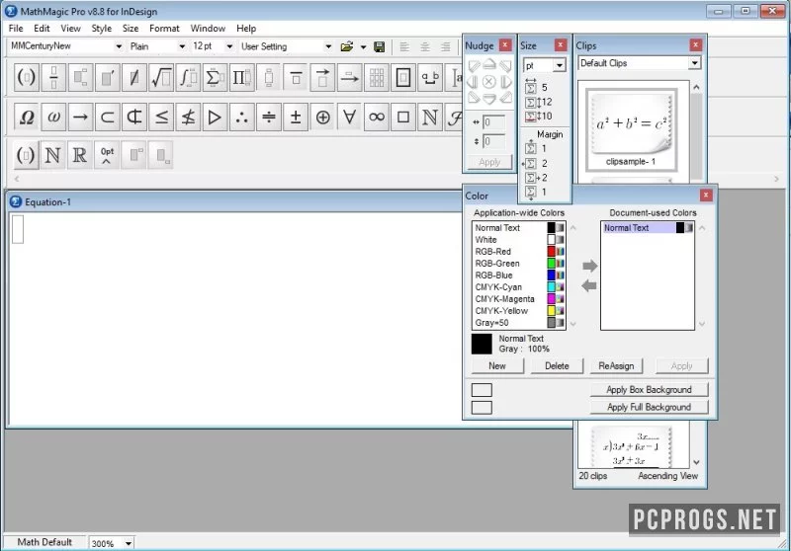
Task: Align equation right
Action: click(x=446, y=46)
